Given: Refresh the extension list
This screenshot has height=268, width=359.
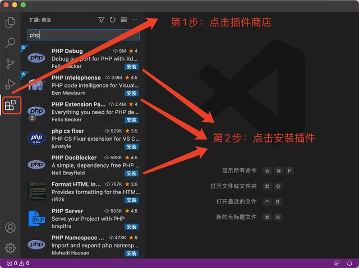Looking at the screenshot, I should (112, 20).
